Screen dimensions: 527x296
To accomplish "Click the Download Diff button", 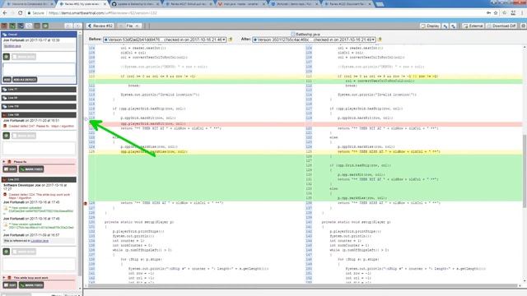I will coord(501,25).
